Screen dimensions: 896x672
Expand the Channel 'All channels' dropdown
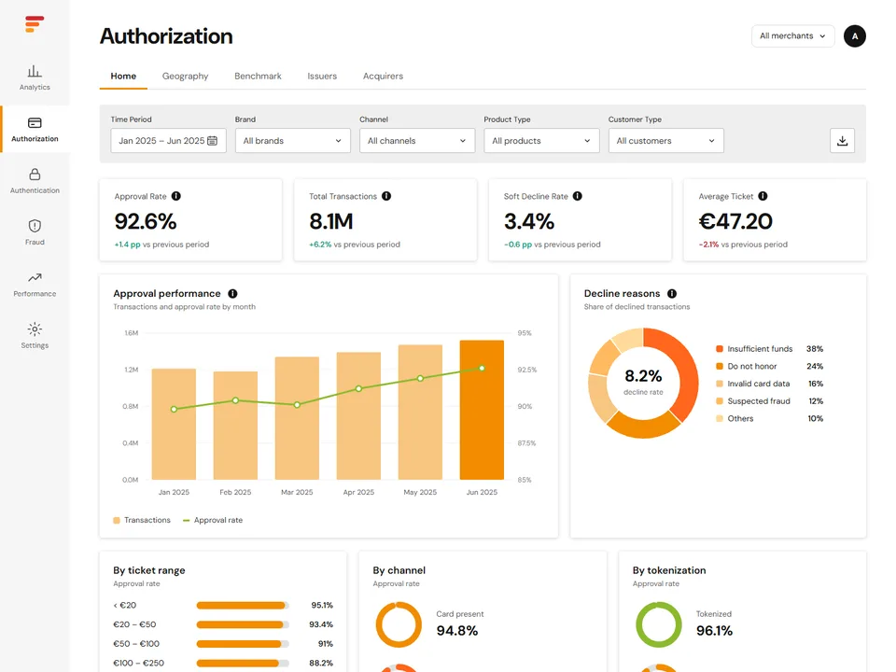[417, 141]
